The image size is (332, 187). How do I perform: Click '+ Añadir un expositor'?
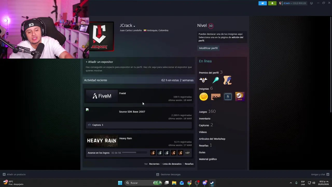click(99, 62)
